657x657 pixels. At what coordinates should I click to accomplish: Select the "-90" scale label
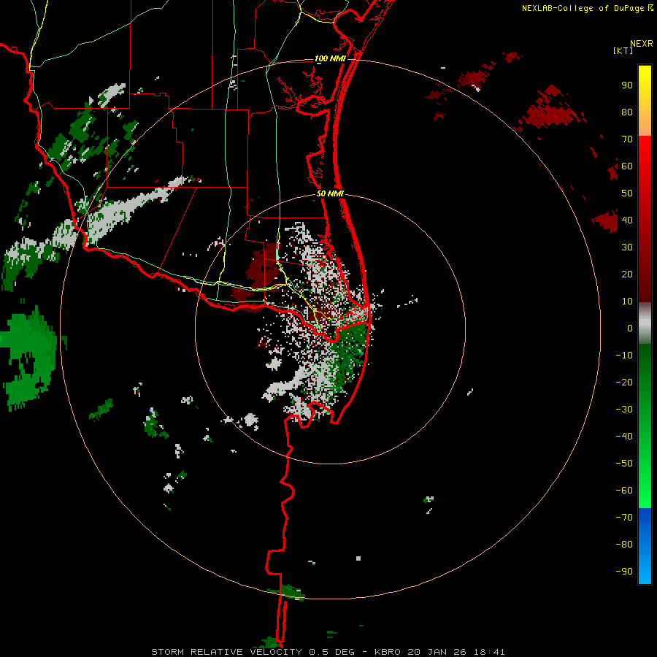624,572
